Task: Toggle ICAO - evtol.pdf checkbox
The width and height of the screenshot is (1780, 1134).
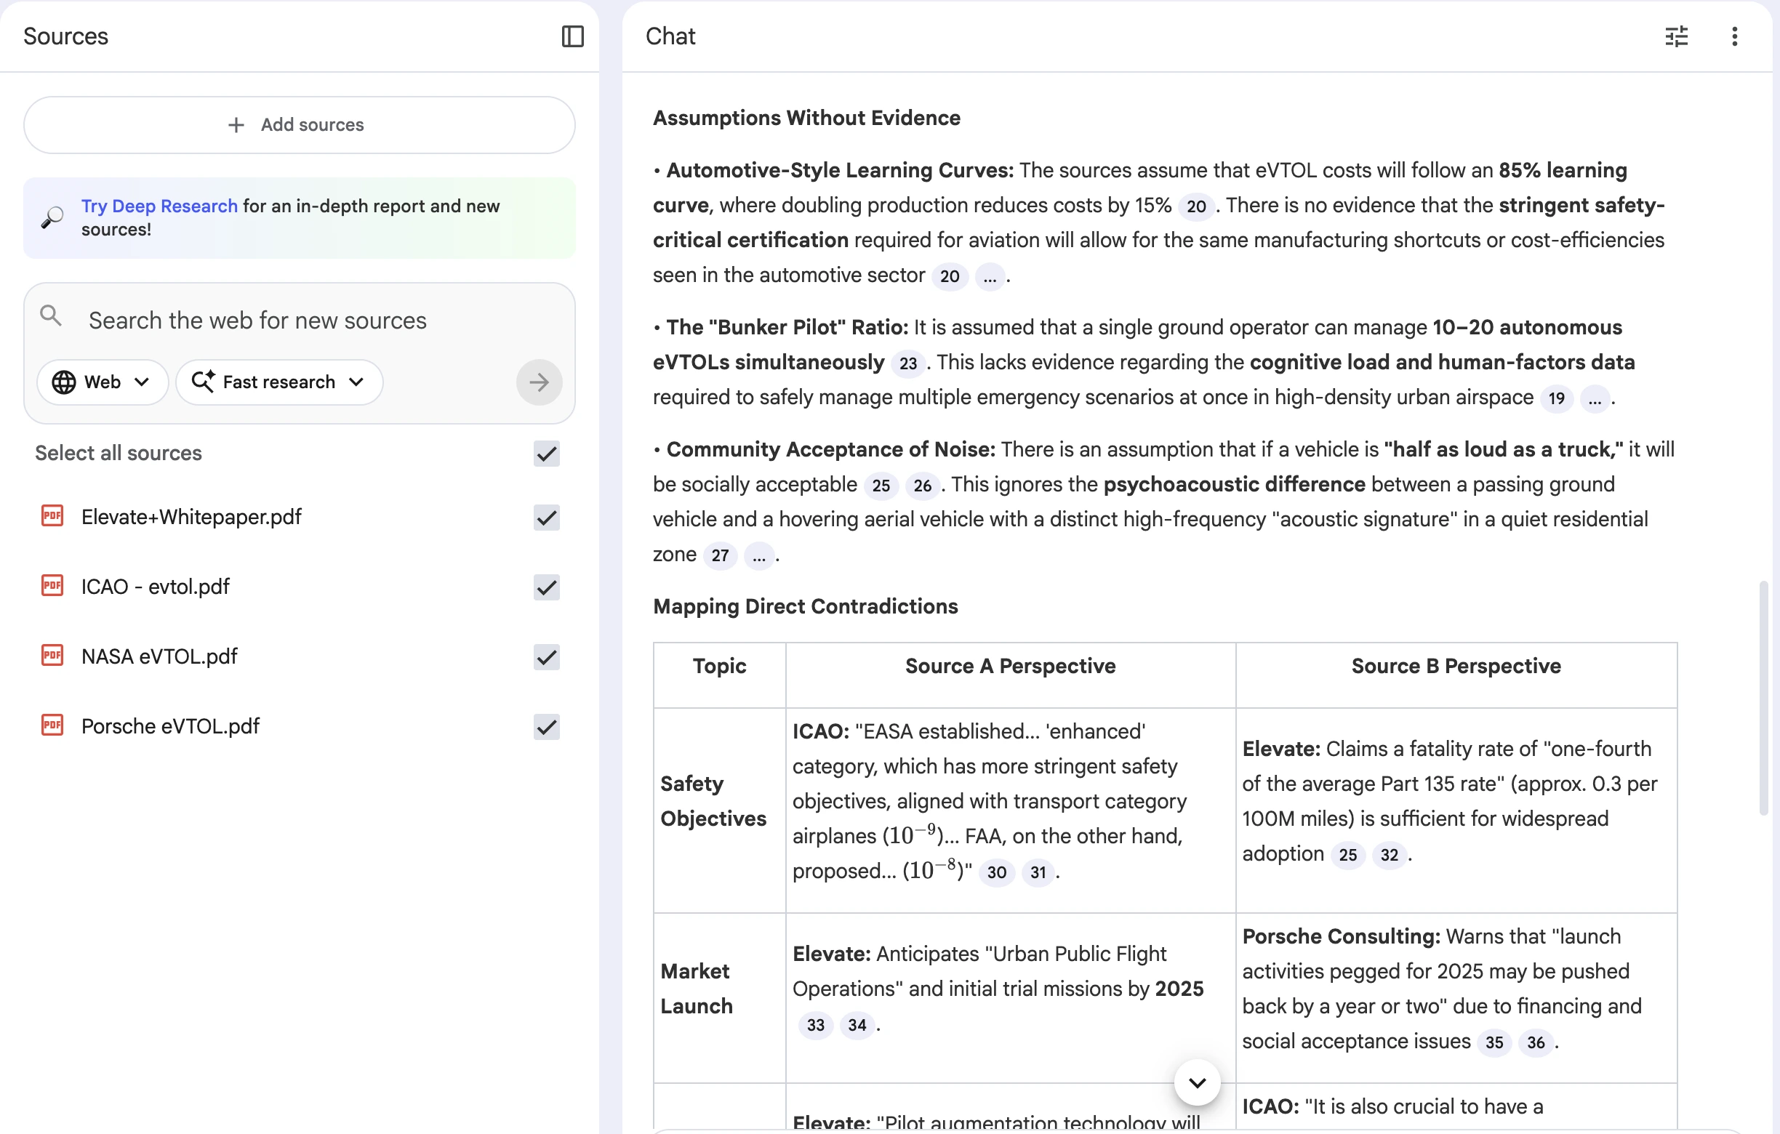Action: click(x=546, y=587)
